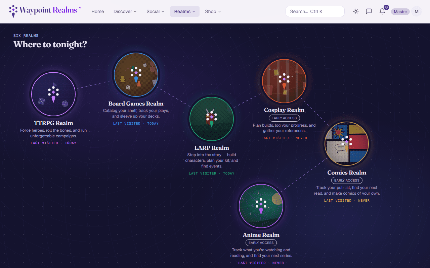Screen dimensions: 430x268
Task: Expand the Social dropdown menu
Action: [155, 11]
